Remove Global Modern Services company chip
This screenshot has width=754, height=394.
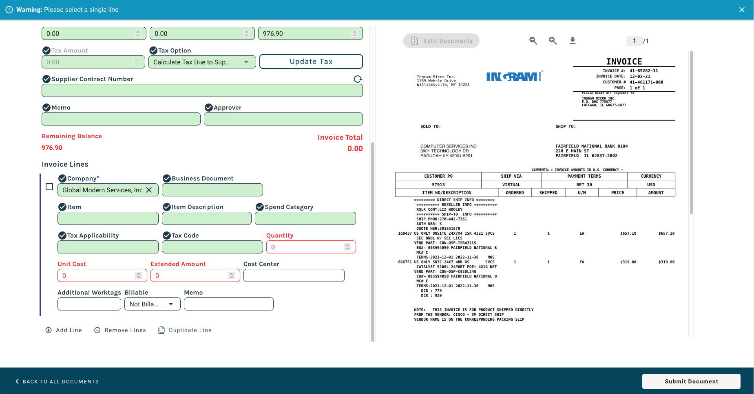coord(149,190)
